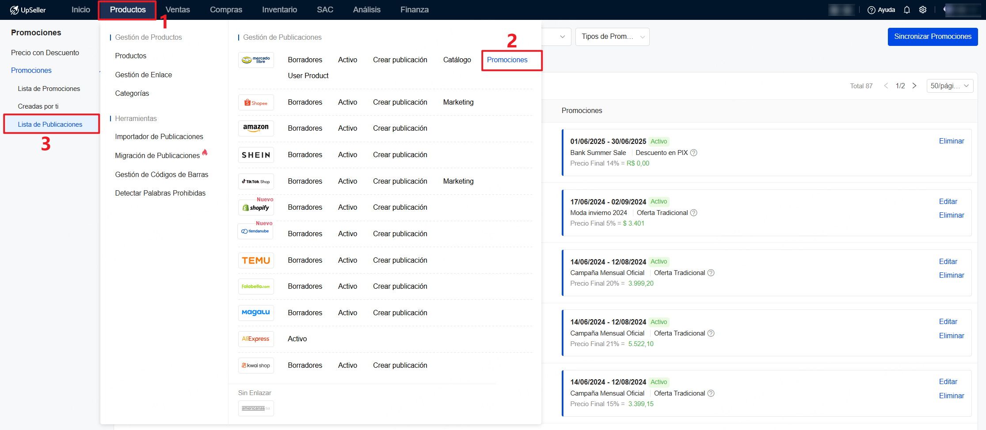Image resolution: width=986 pixels, height=430 pixels.
Task: Click Editar for Moda invierno 2024
Action: (x=948, y=201)
